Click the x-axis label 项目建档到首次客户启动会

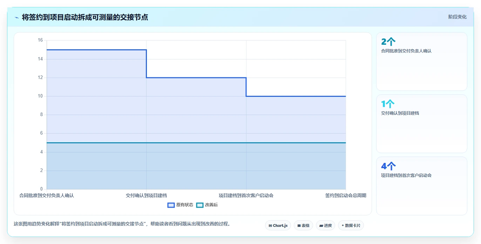[246, 195]
